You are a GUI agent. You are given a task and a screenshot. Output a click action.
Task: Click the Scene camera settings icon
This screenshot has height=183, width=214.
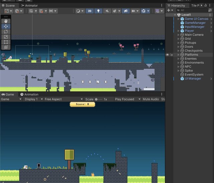click(133, 11)
